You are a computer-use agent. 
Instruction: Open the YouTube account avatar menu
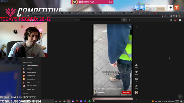coord(180,20)
